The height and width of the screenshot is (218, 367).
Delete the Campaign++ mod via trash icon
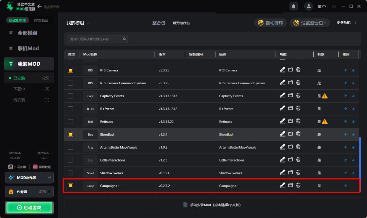point(298,186)
